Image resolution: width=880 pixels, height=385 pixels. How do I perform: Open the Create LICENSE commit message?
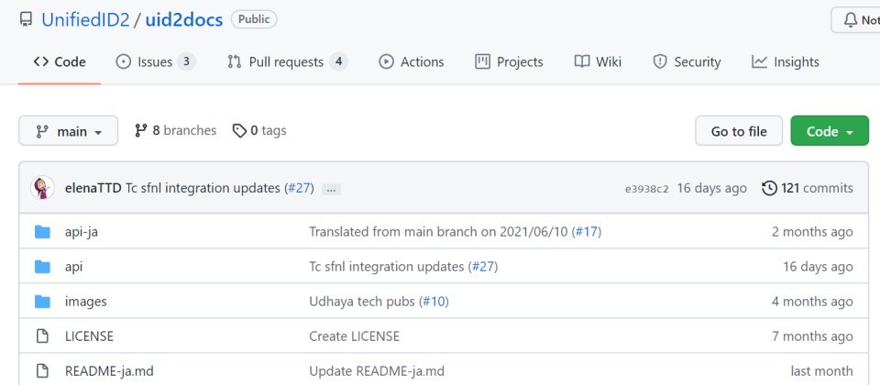point(354,336)
